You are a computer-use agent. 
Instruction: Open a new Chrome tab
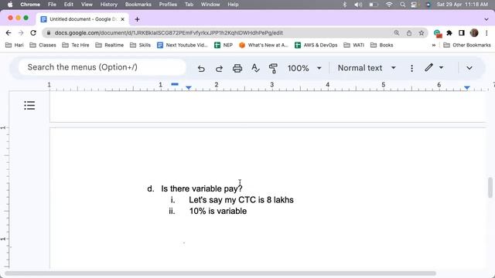pos(137,19)
